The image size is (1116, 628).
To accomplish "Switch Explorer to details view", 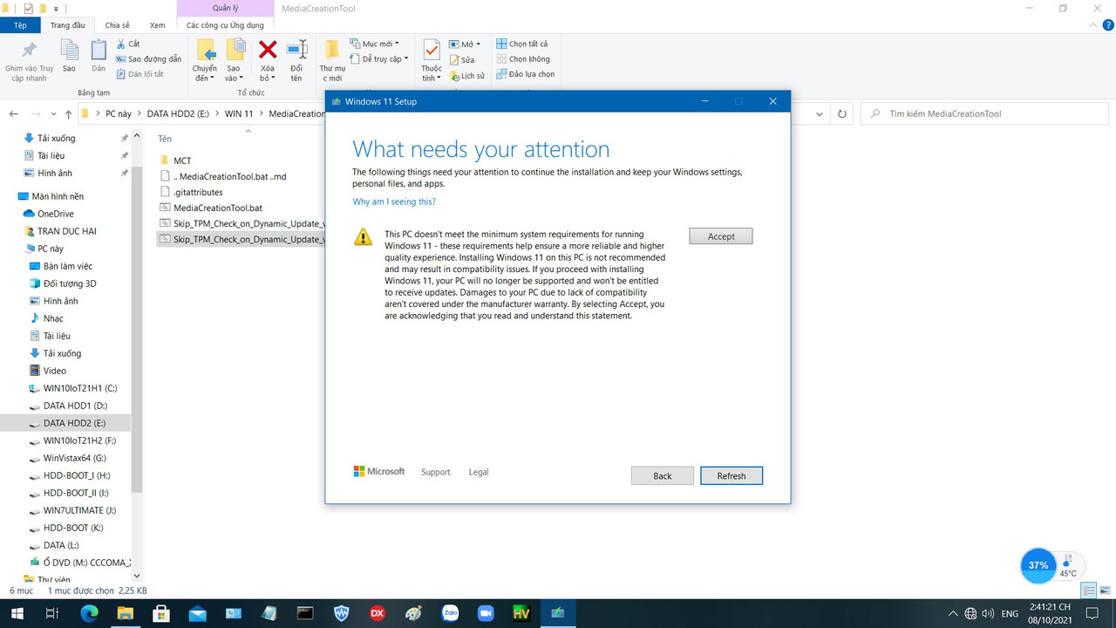I will 1089,590.
